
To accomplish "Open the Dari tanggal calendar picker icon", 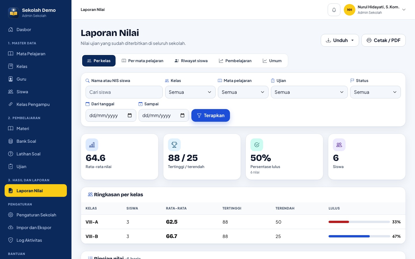I will [x=130, y=115].
